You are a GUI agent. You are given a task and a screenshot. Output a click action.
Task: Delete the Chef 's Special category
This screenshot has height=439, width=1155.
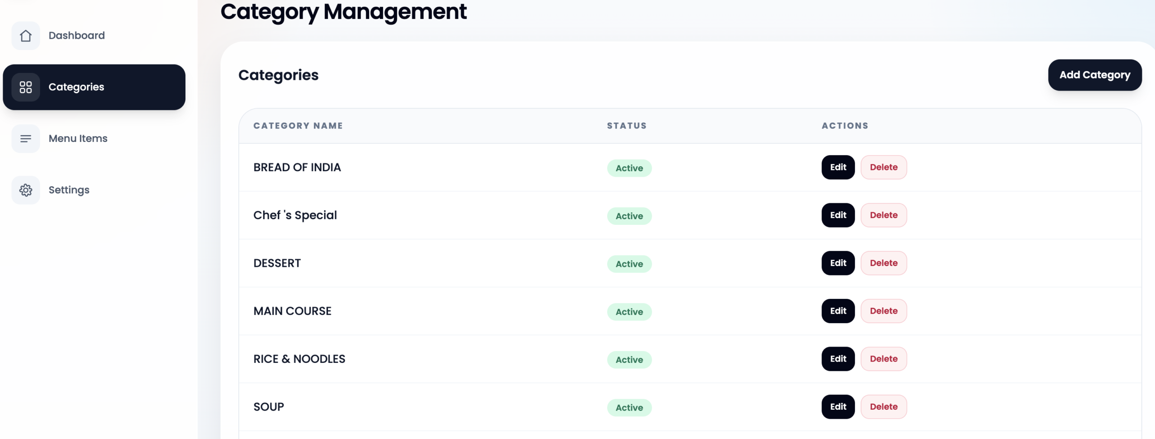(883, 215)
